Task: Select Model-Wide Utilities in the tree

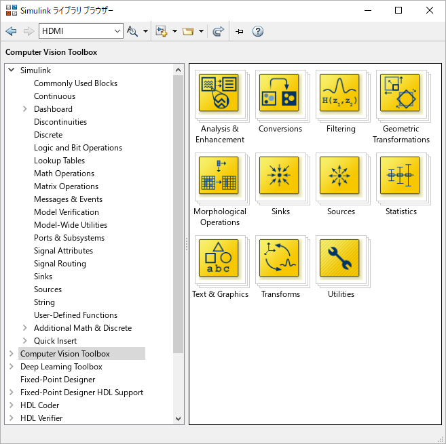Action: (x=71, y=225)
